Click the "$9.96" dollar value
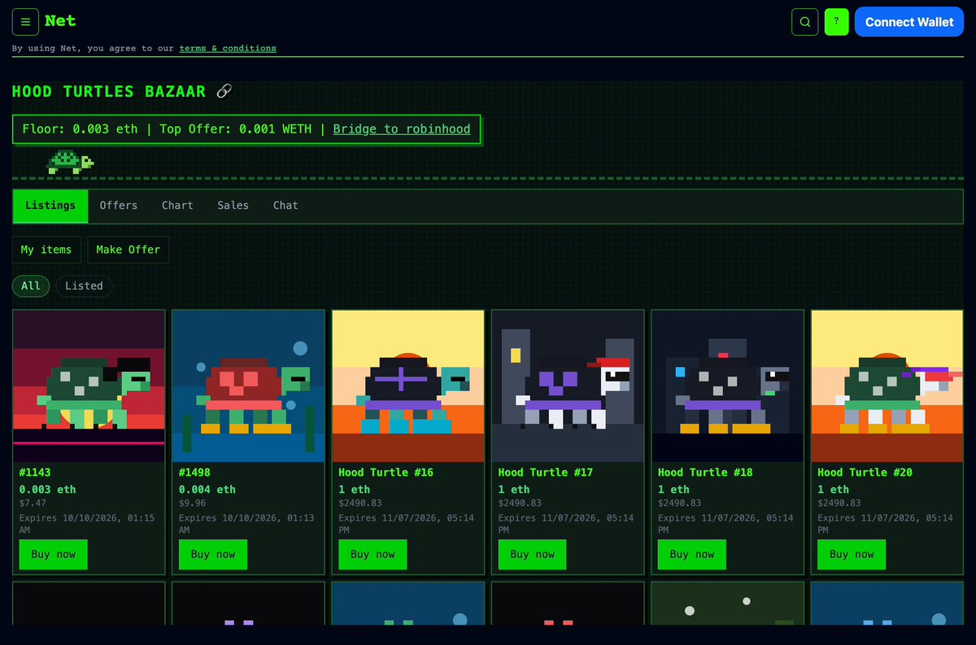 (x=192, y=503)
